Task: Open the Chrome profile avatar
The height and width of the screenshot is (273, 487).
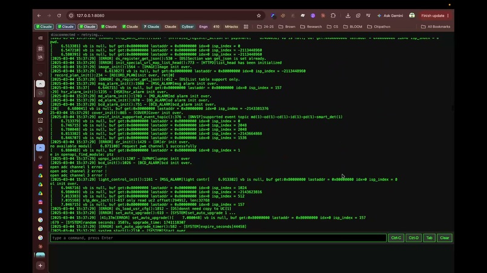Action: (x=412, y=16)
